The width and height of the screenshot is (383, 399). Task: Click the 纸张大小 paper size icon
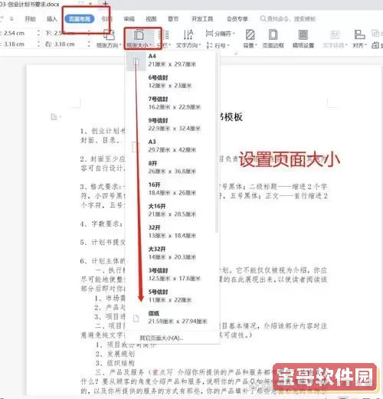139,34
